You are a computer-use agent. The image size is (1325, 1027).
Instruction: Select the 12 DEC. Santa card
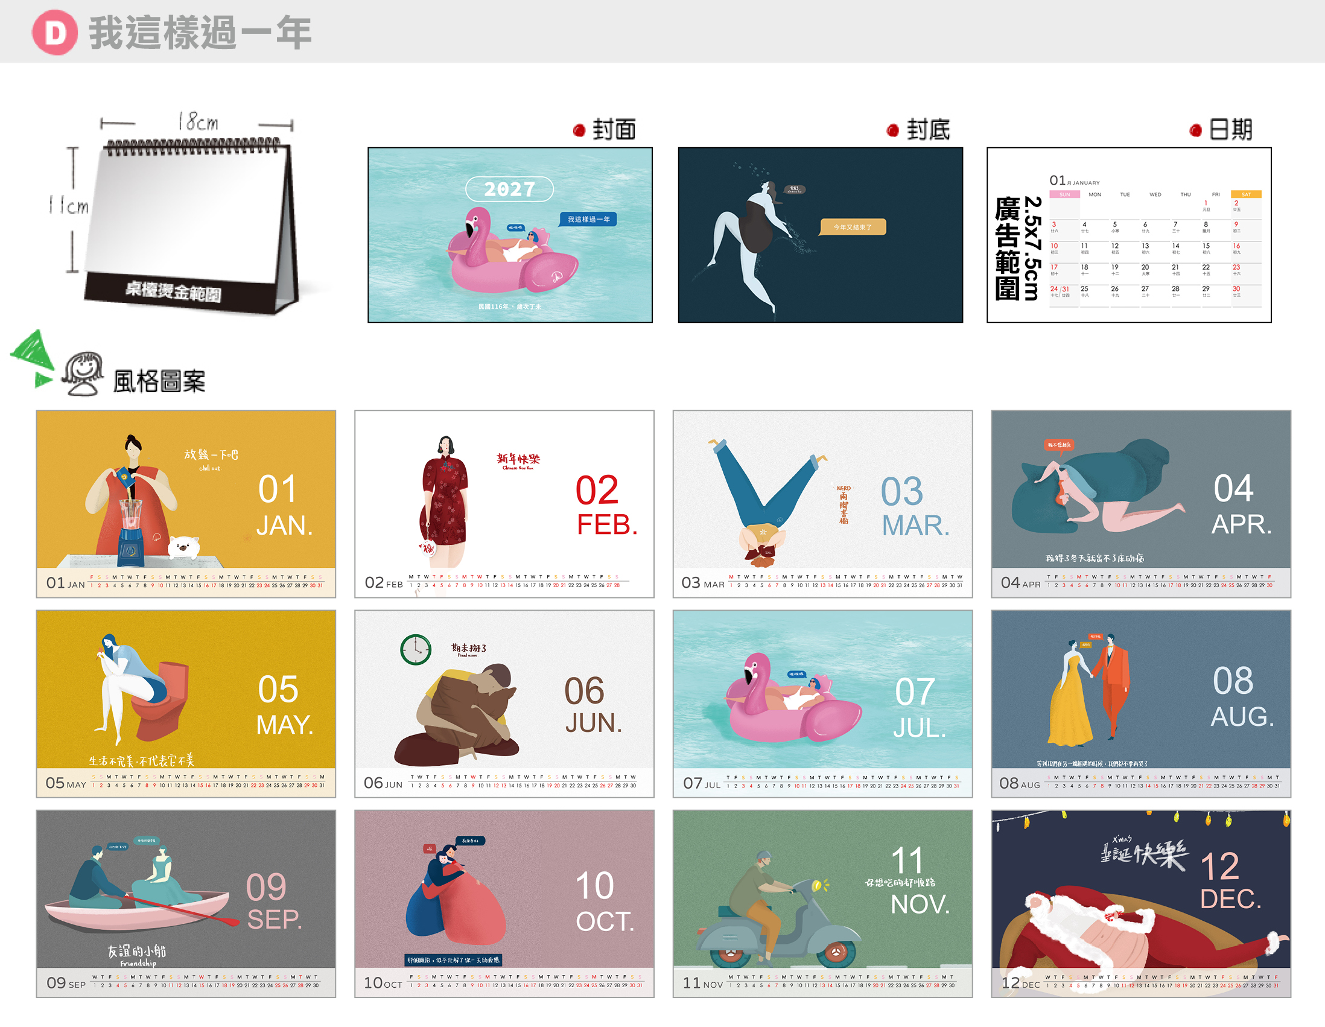pos(1141,904)
